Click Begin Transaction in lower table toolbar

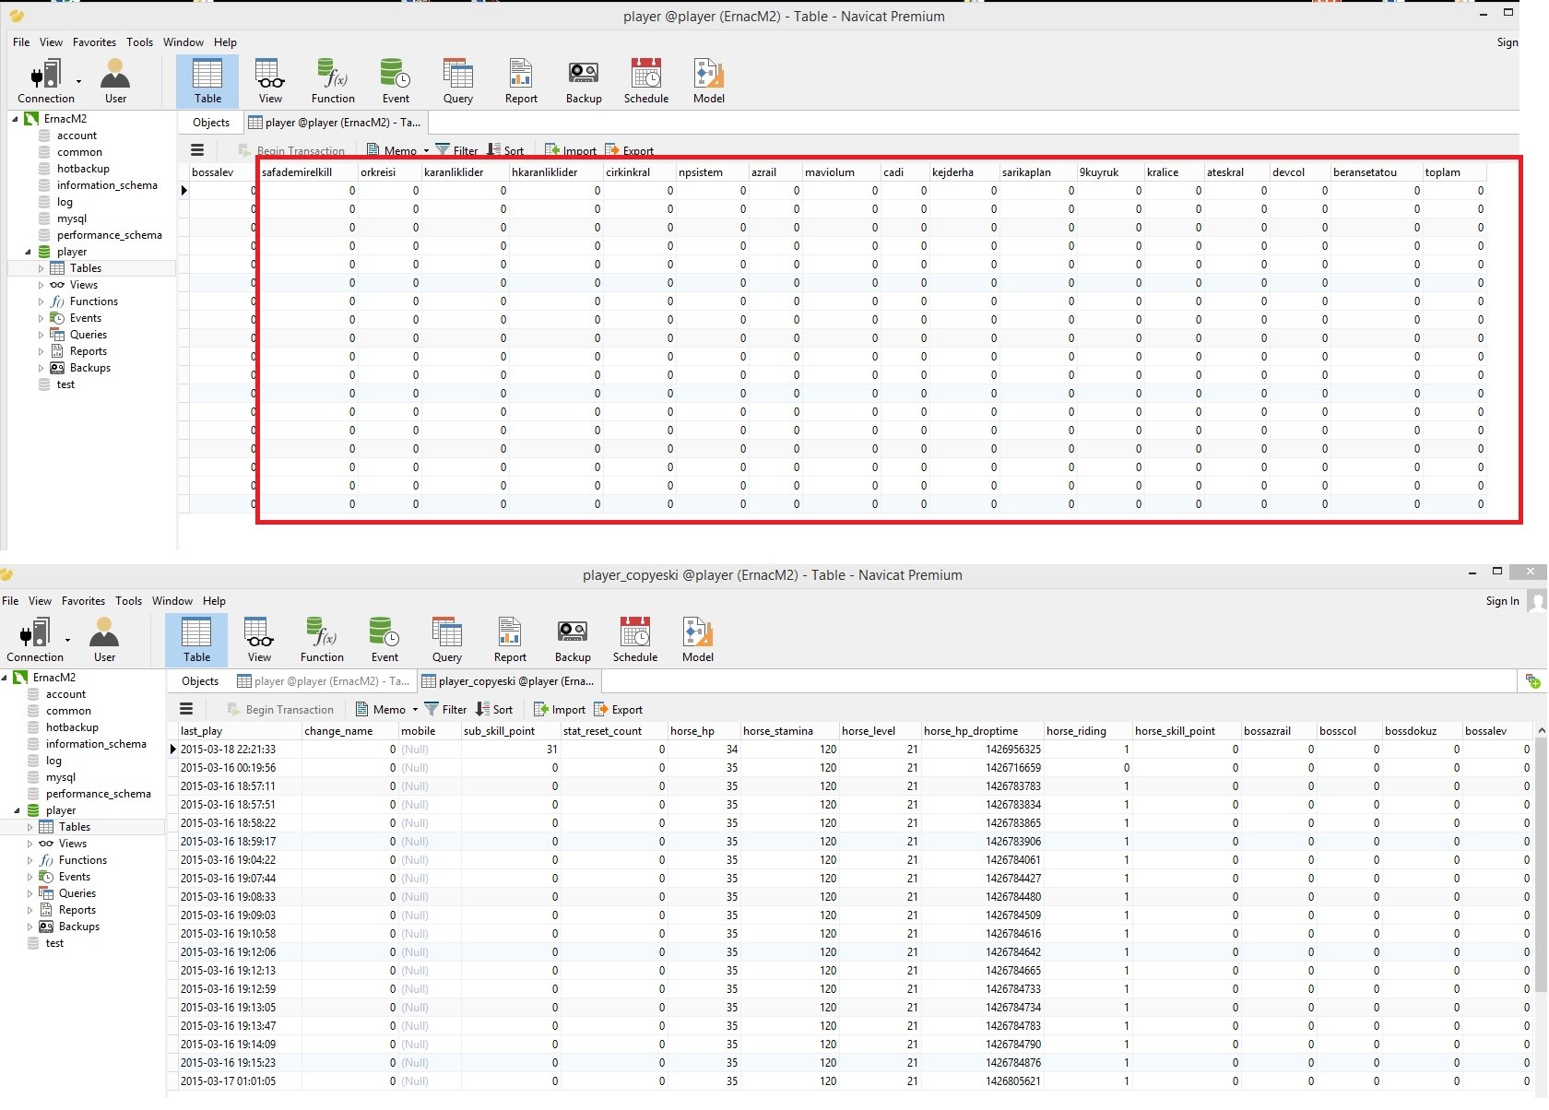280,709
